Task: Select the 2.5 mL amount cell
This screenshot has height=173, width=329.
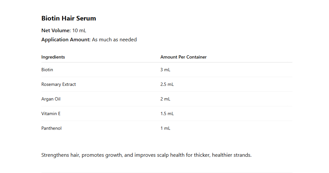Action: [167, 85]
